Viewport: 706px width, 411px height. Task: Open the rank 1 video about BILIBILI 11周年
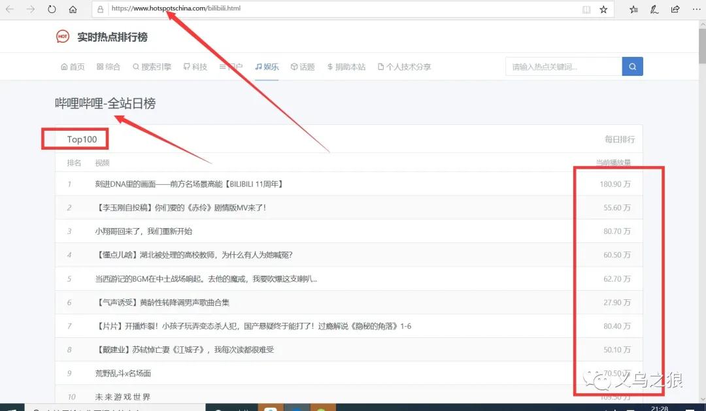coord(189,184)
